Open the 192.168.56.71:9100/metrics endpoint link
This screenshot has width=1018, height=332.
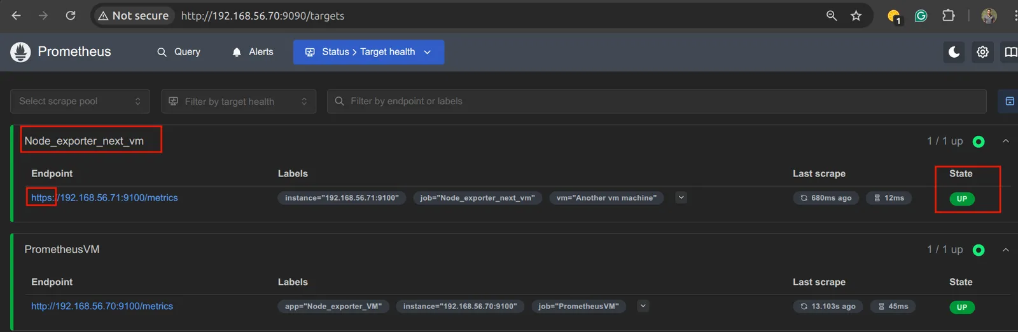104,198
